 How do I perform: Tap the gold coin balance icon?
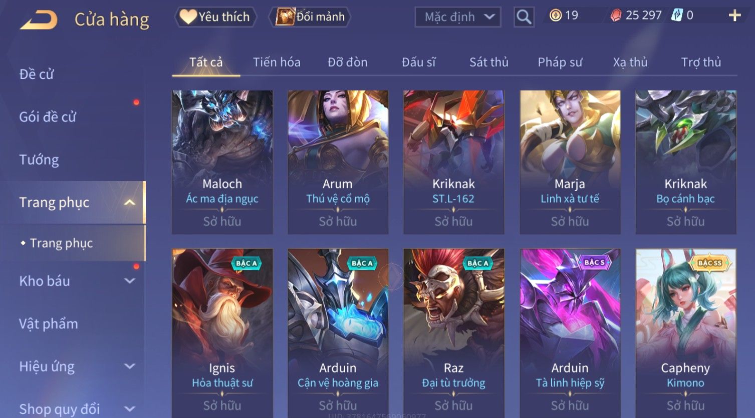pos(555,15)
